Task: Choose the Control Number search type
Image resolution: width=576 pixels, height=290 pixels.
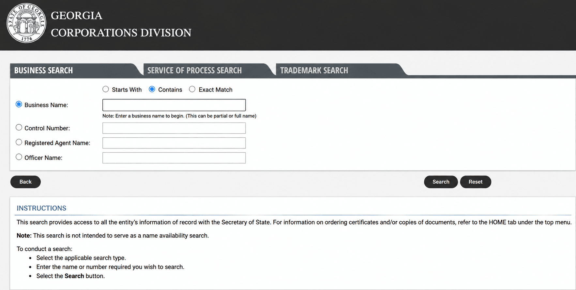Action: 19,128
